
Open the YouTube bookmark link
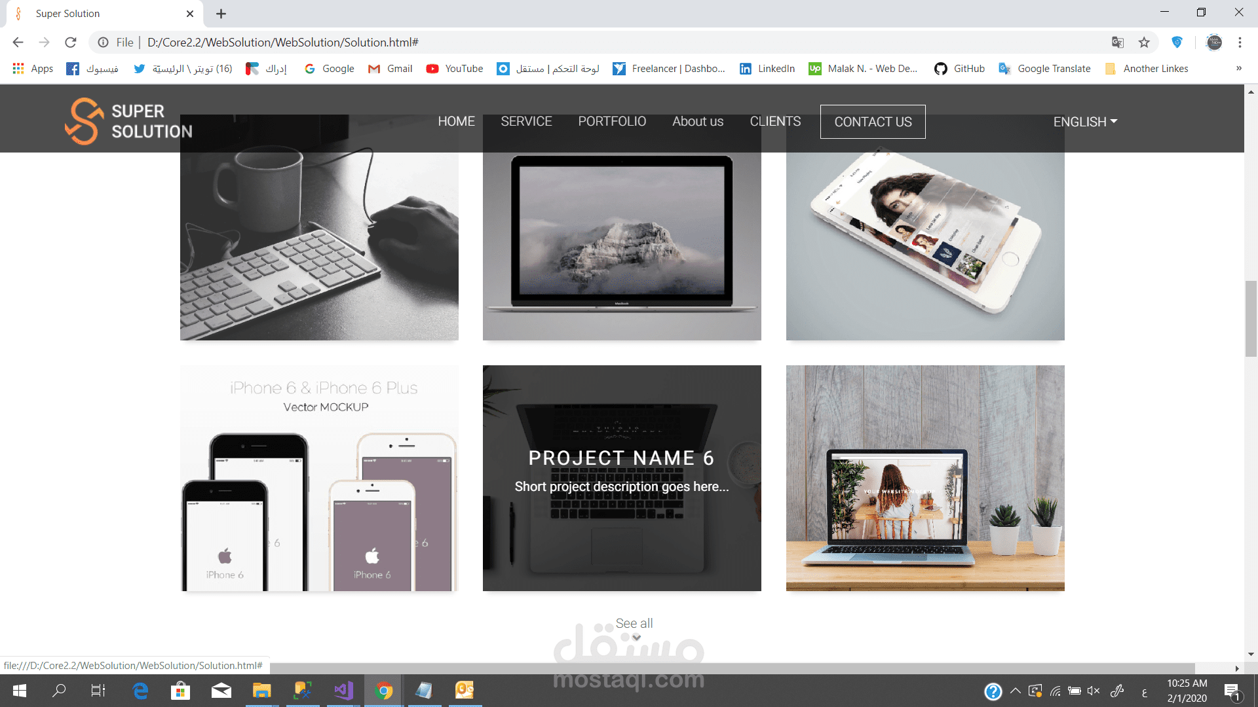coord(455,69)
